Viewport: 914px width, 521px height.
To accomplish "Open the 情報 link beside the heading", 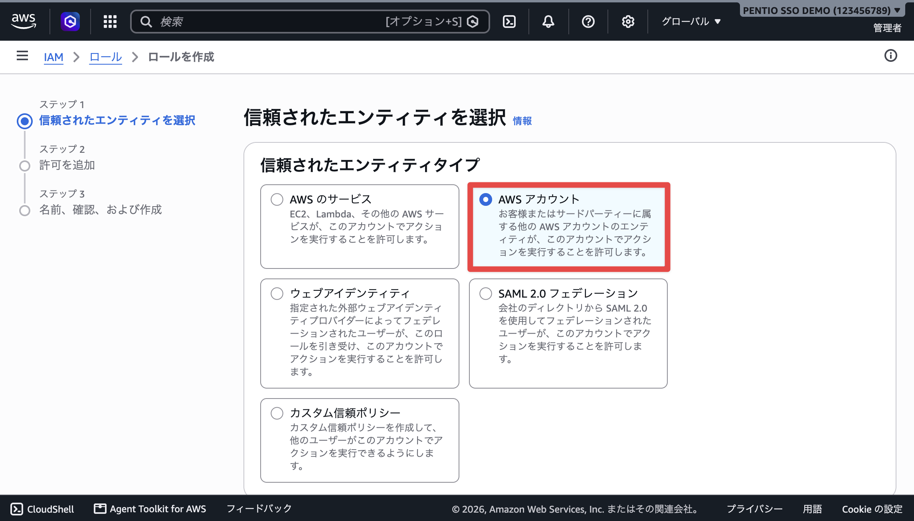I will [522, 121].
